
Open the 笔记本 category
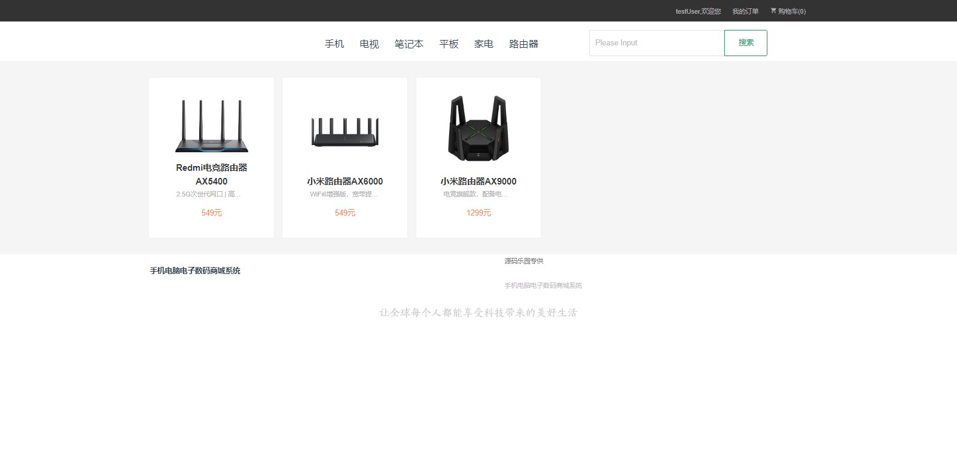409,44
